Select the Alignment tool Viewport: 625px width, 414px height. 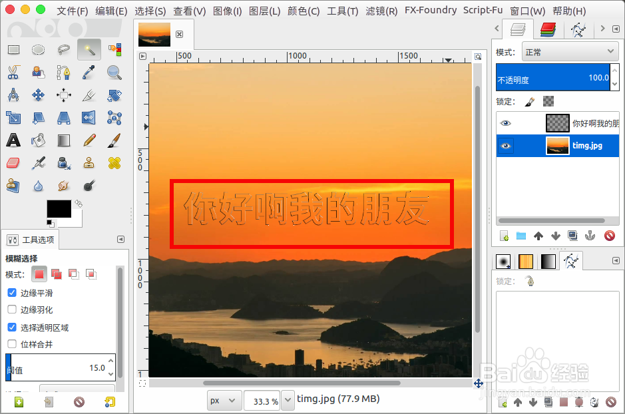(64, 95)
